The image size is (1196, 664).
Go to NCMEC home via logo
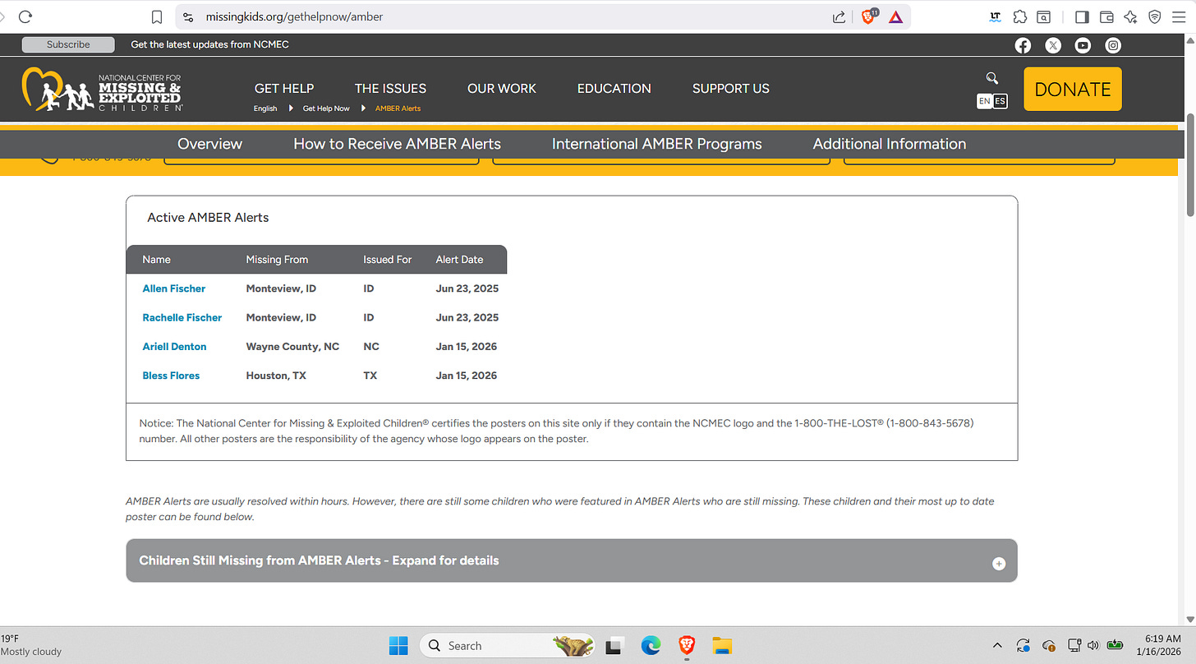click(102, 90)
